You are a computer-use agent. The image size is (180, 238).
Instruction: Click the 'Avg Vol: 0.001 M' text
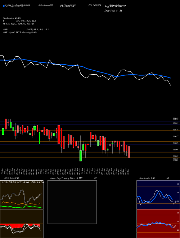(x=115, y=6)
